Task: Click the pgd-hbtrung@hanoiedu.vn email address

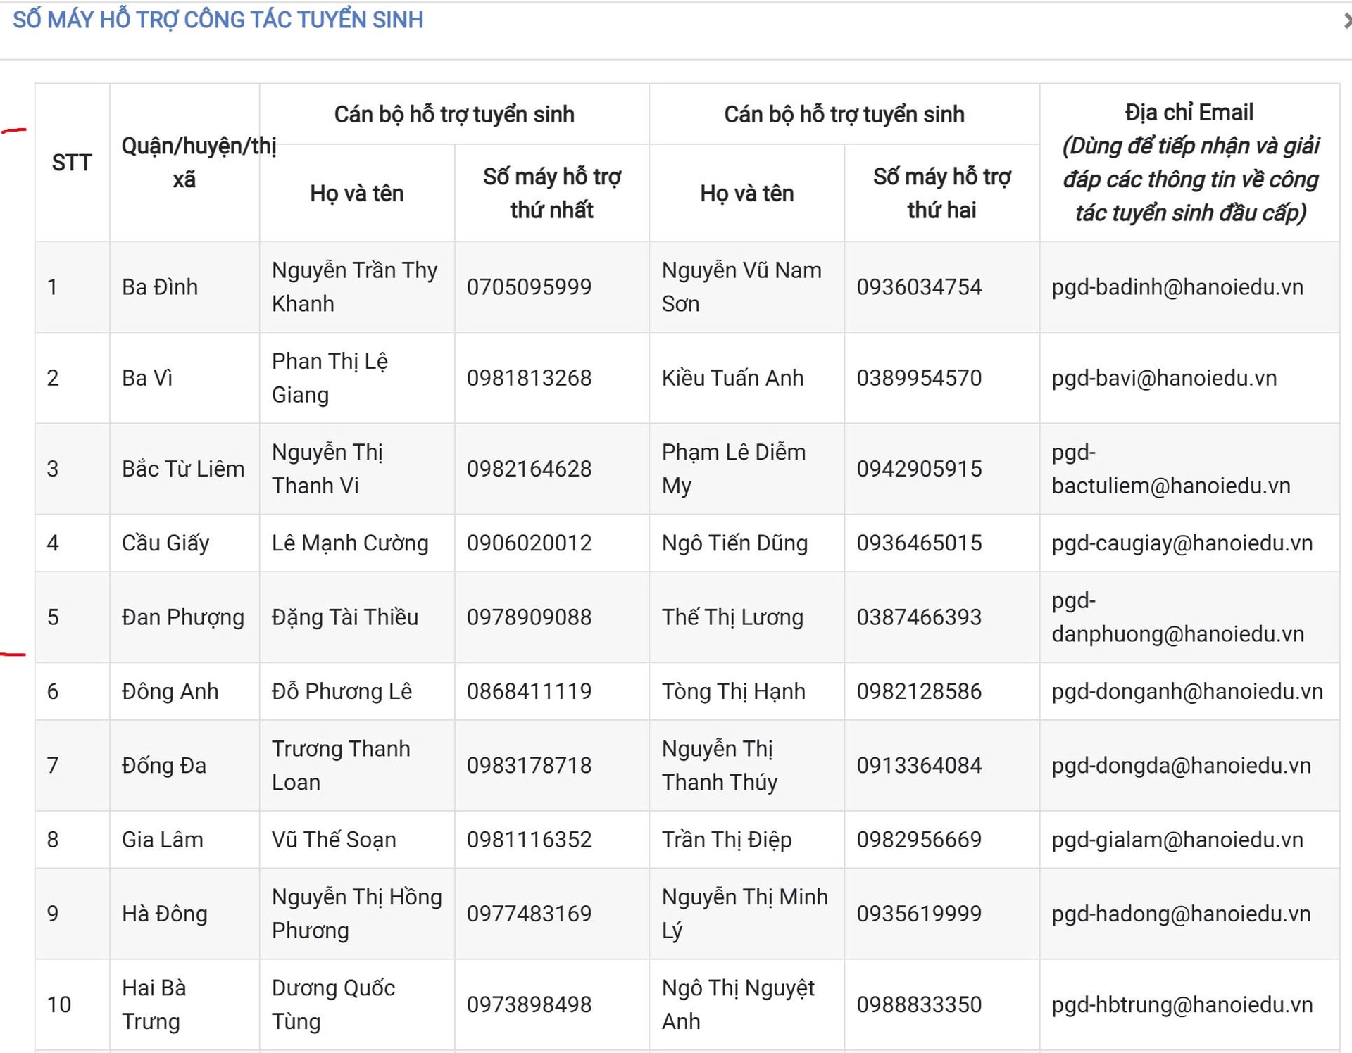Action: 1182,1004
